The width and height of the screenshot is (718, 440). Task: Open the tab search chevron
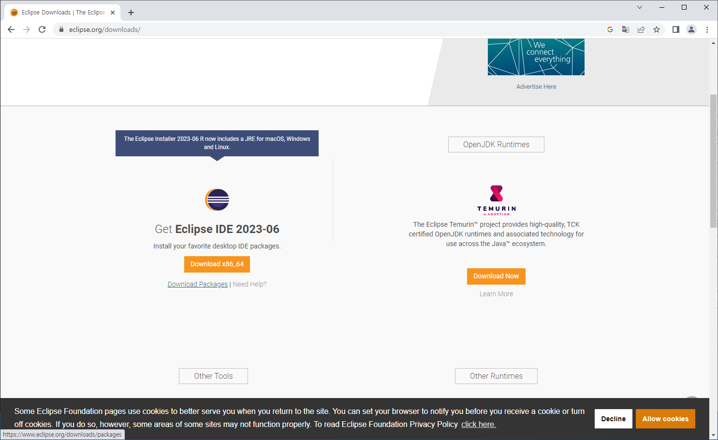640,7
